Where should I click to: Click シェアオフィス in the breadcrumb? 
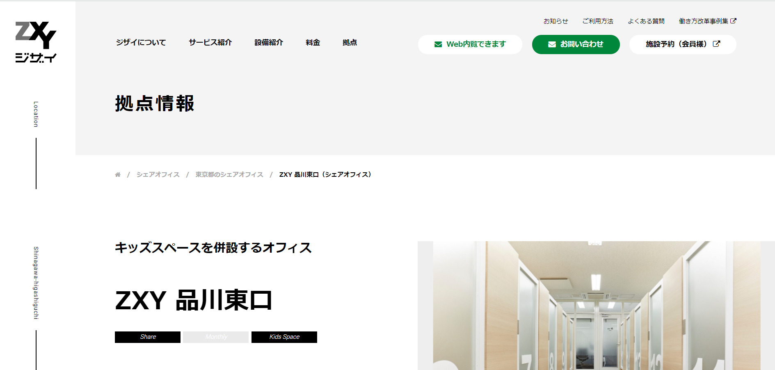(x=158, y=175)
